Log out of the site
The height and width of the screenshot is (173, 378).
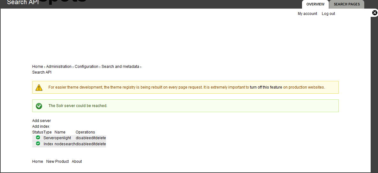coord(328,14)
